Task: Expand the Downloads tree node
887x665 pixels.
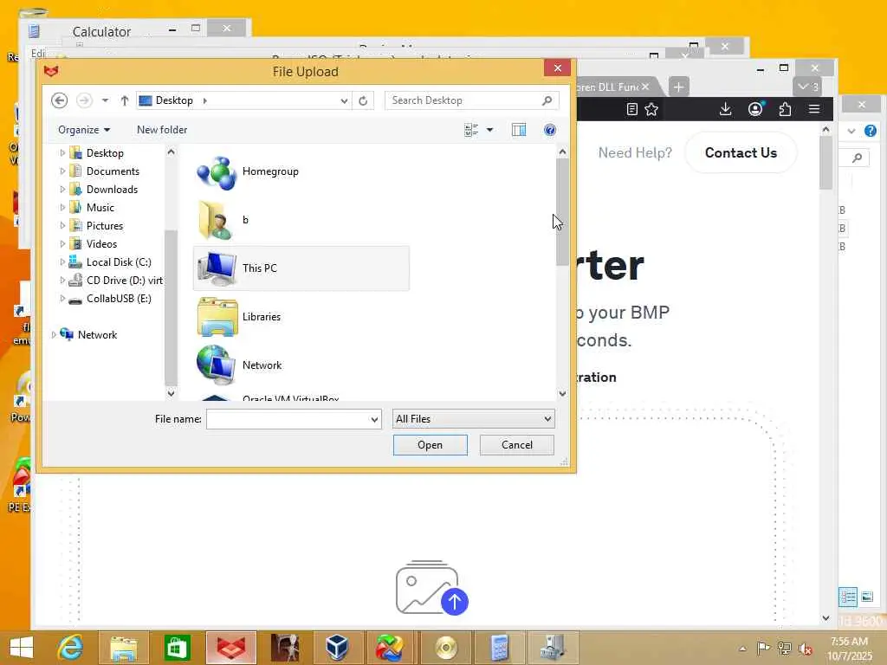Action: [x=62, y=190]
